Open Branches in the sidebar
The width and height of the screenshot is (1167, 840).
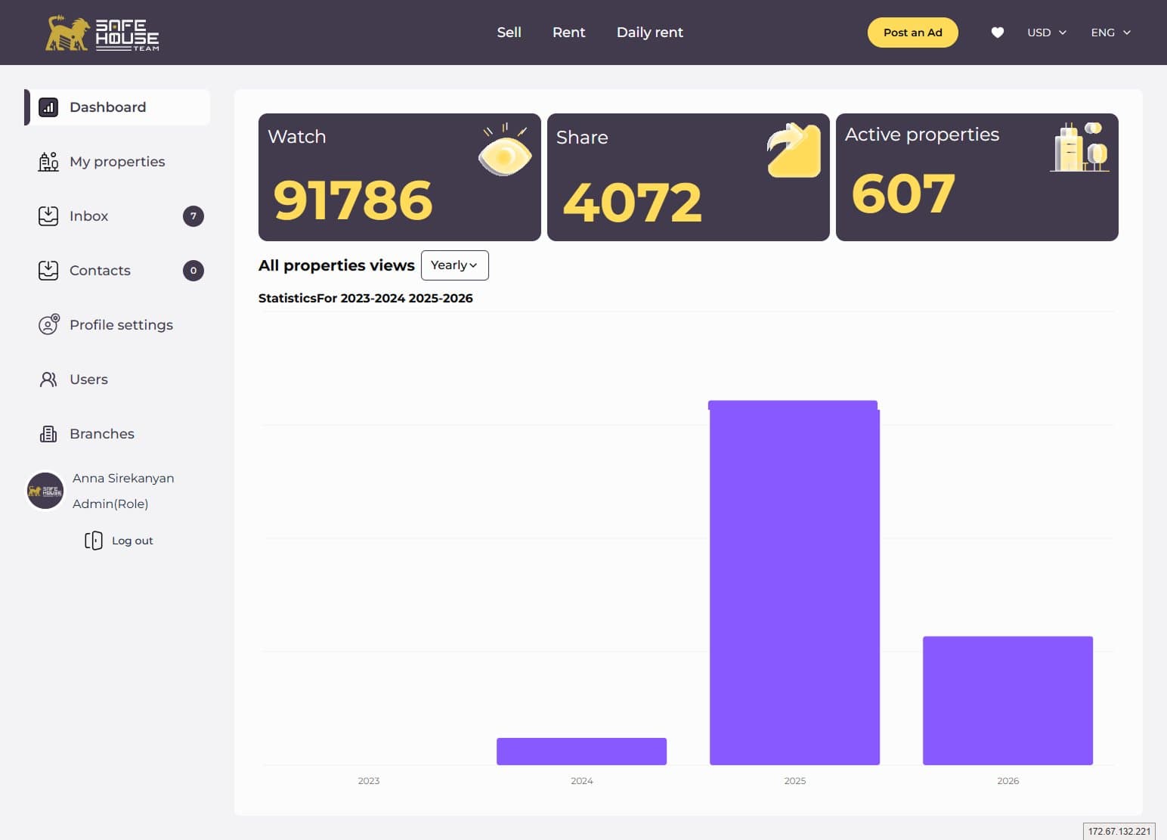[117, 434]
